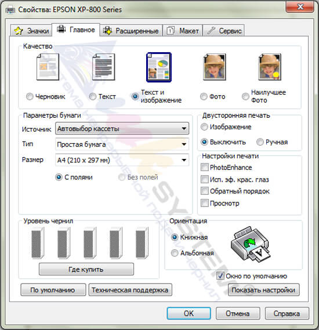The height and width of the screenshot is (330, 319).
Task: Switch to the Расширенные tab
Action: 131,31
